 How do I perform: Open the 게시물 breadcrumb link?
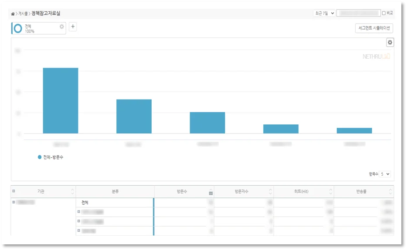[23, 14]
